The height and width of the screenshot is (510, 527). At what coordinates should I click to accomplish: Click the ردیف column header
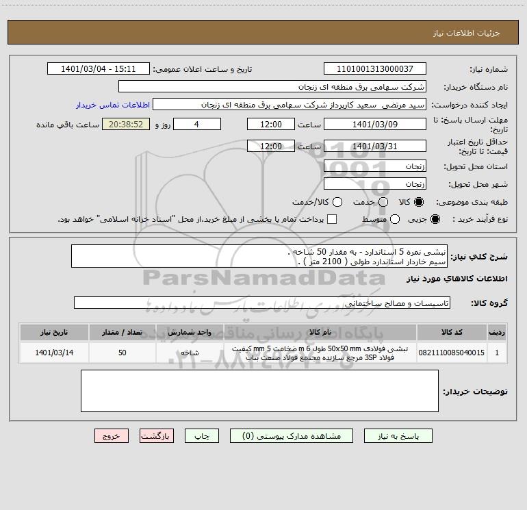point(497,333)
